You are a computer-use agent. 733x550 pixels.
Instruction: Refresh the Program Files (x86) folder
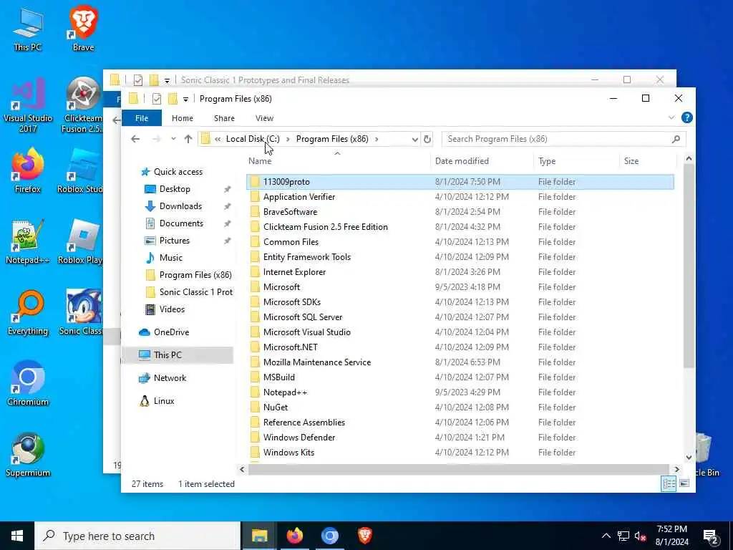[427, 139]
